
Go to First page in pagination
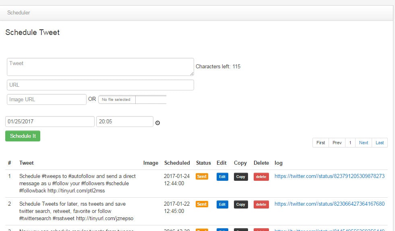pos(321,143)
